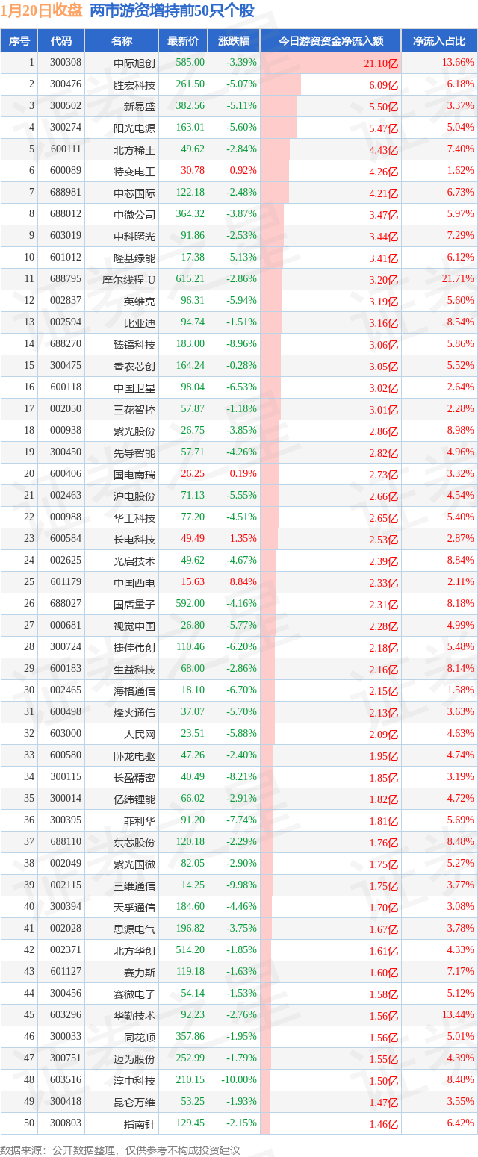Click stock name 烽火通信
This screenshot has height=1157, width=478.
coord(134,713)
